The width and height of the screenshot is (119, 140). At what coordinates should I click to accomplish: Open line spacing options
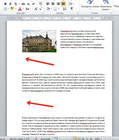(x=71, y=4)
